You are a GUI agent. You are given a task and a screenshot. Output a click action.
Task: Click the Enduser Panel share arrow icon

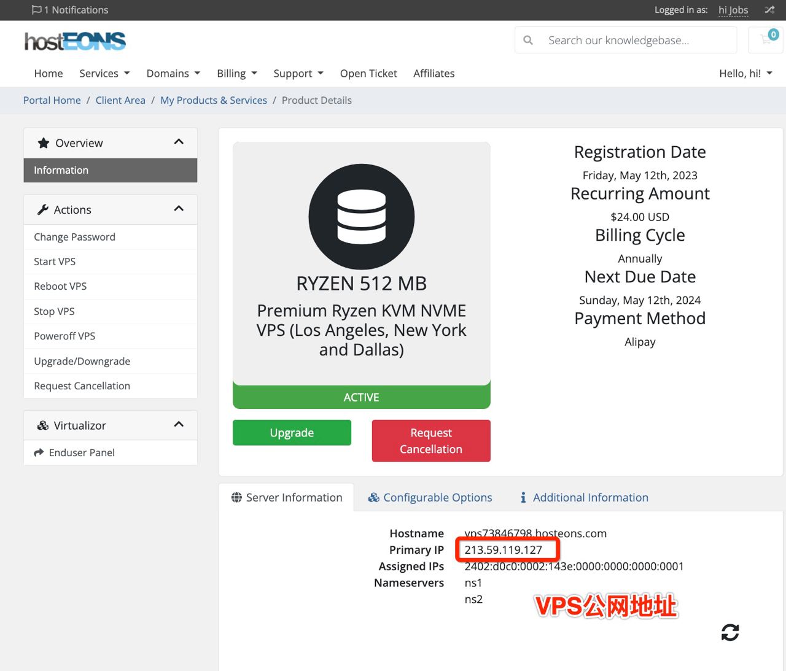39,452
